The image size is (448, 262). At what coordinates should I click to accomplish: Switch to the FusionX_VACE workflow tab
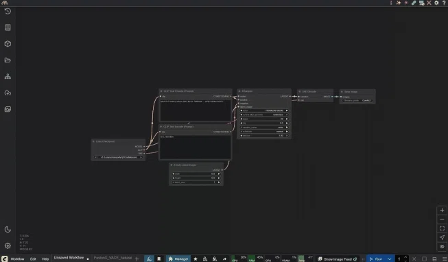pos(113,258)
